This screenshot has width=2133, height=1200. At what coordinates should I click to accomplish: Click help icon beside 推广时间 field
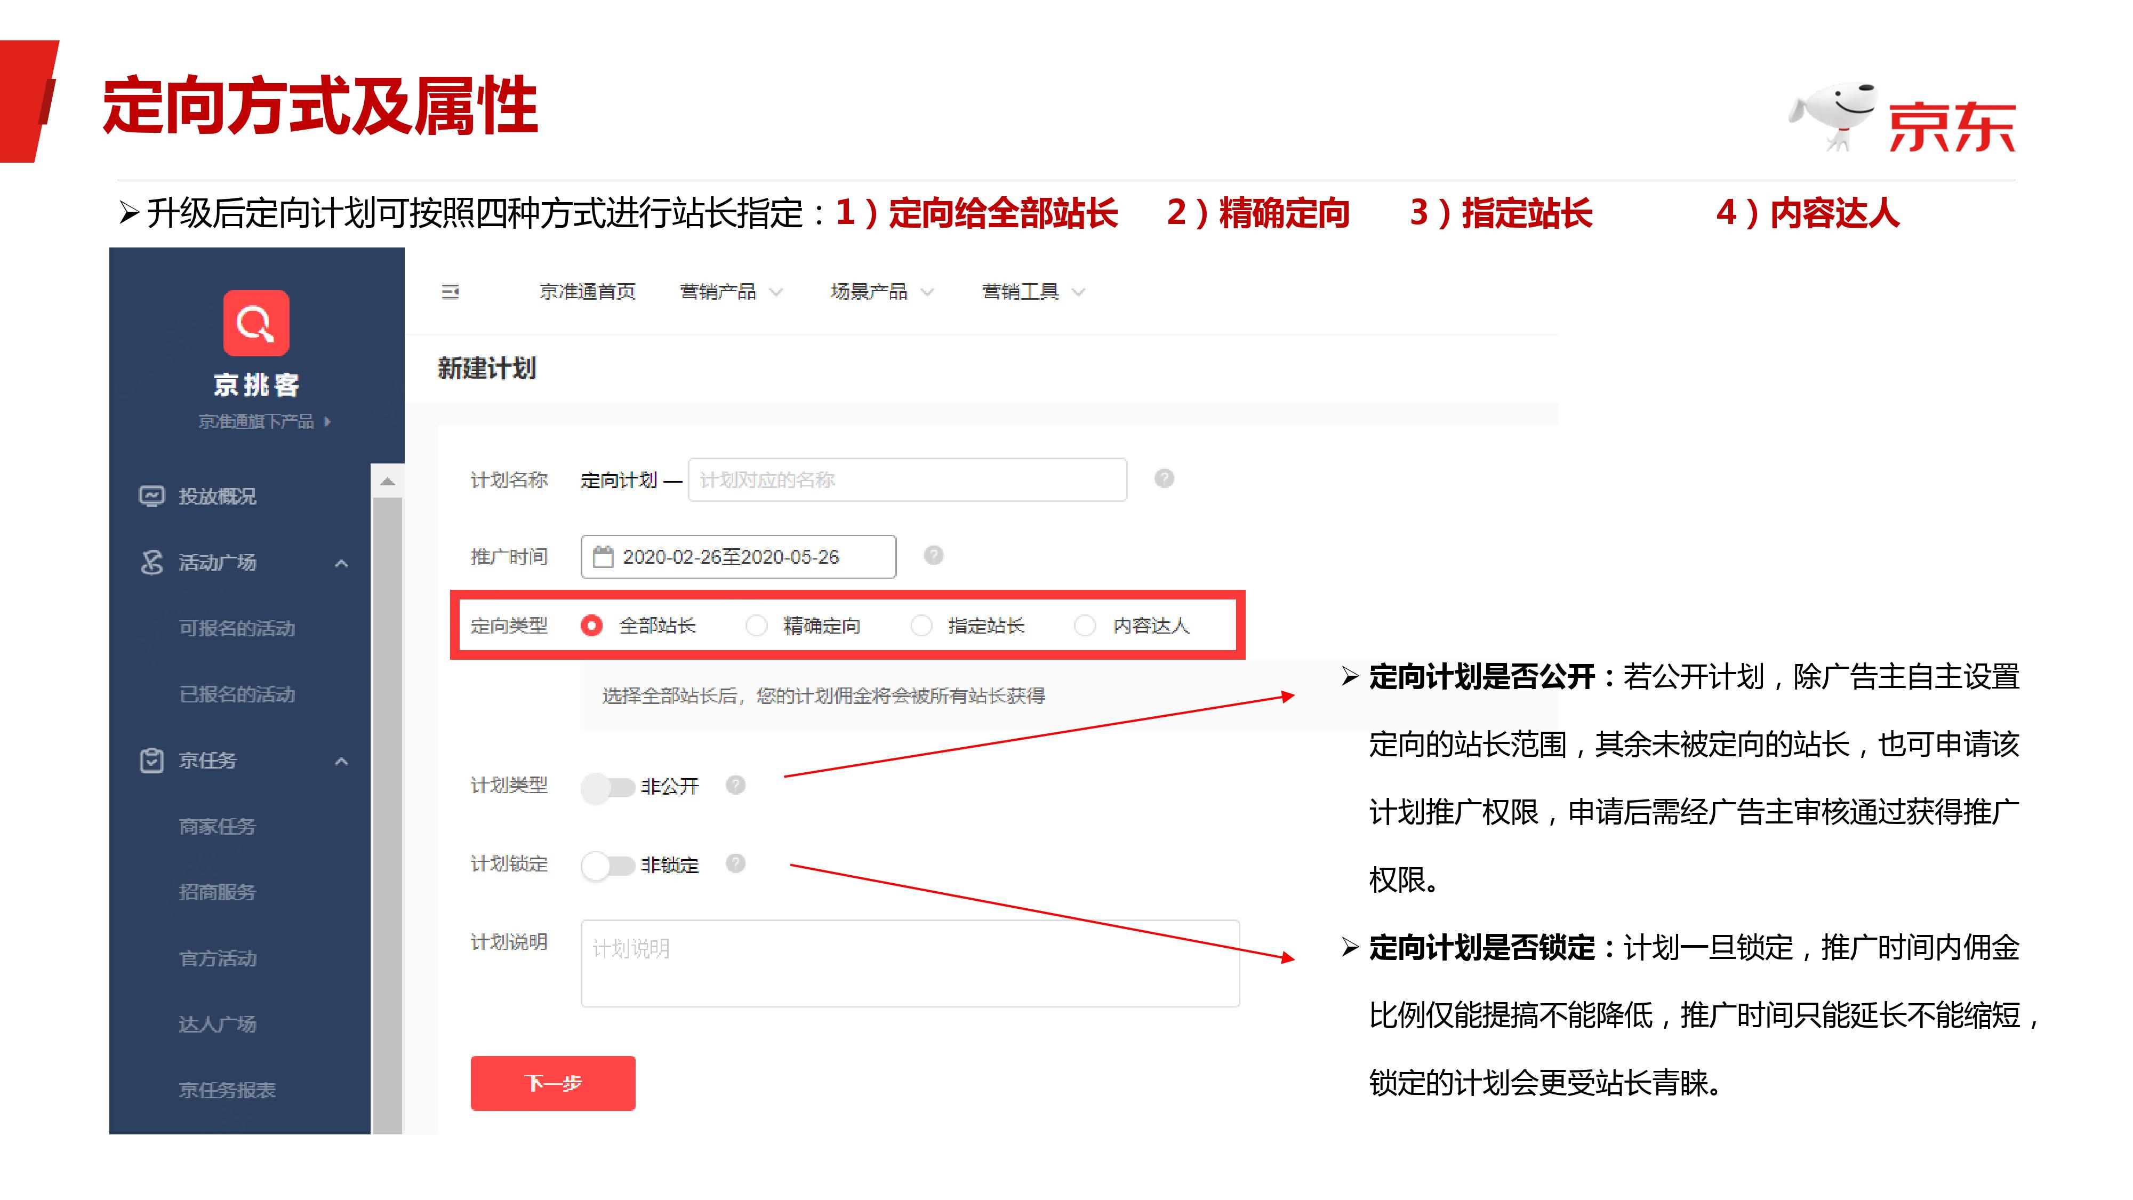coord(933,556)
